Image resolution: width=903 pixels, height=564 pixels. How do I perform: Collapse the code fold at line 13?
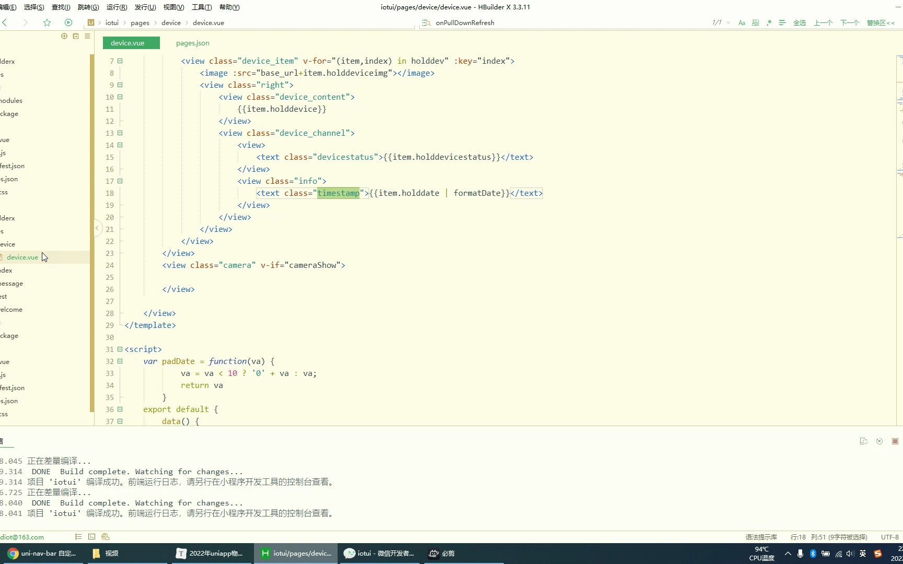pos(120,133)
